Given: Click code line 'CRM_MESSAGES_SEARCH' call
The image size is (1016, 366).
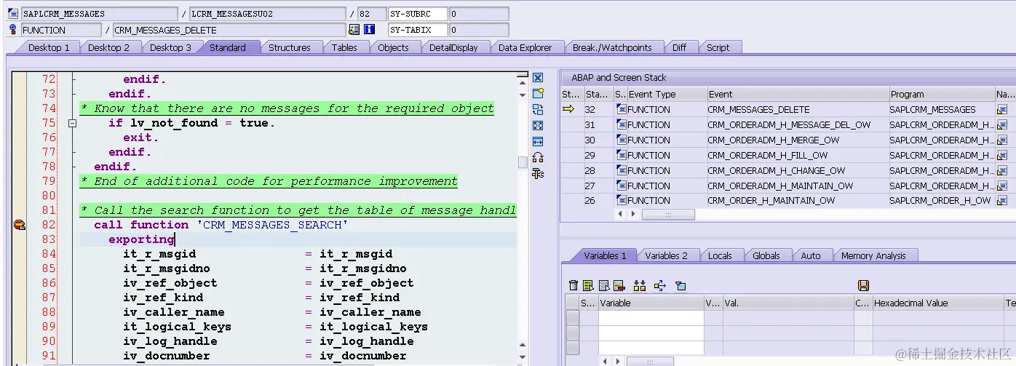Looking at the screenshot, I should click(221, 225).
